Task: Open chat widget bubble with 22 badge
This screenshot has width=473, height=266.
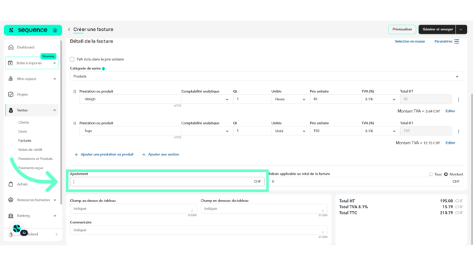Action: click(17, 229)
